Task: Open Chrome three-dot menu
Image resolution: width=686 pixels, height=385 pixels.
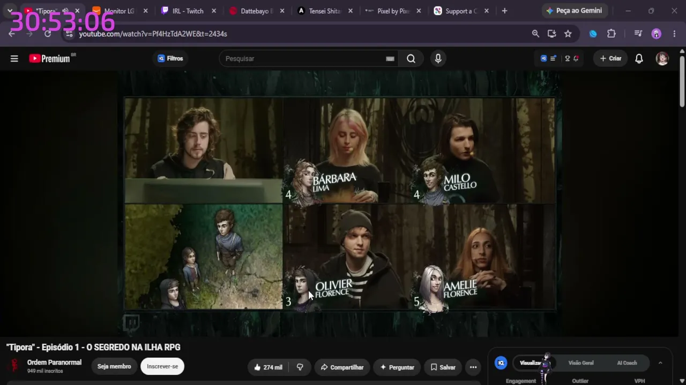Action: [x=674, y=34]
